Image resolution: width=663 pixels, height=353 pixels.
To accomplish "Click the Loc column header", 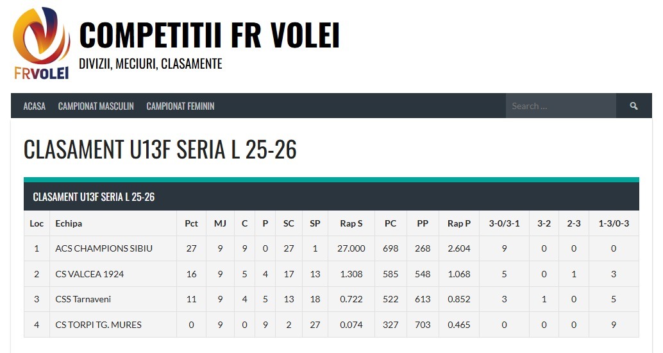I will click(x=37, y=223).
